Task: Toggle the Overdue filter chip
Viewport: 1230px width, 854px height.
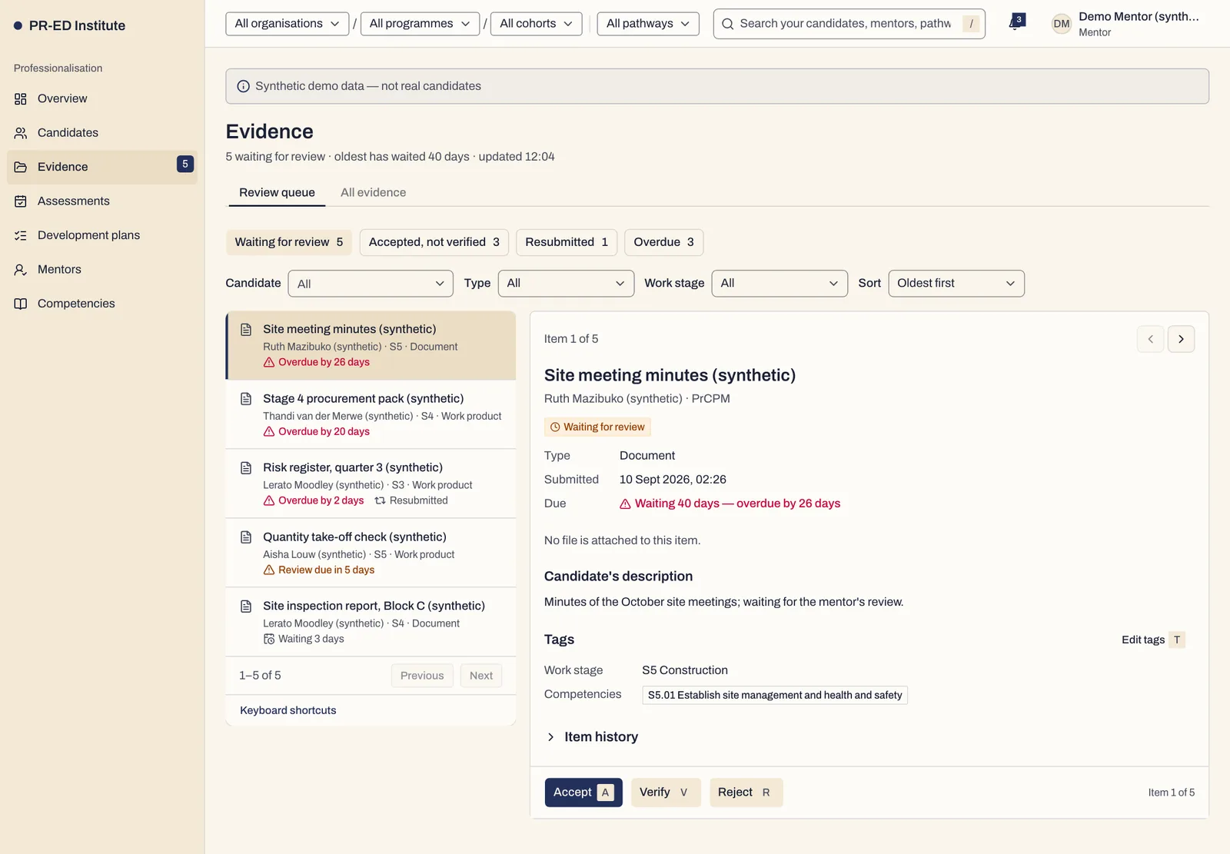Action: tap(663, 242)
